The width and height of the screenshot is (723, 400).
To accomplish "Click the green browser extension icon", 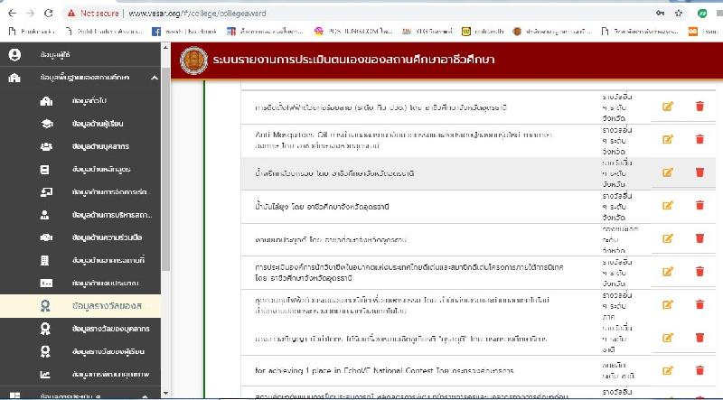I will 702,14.
